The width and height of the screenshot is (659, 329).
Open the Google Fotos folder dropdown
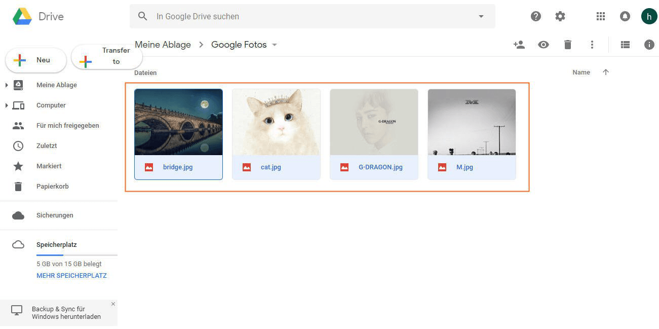click(x=275, y=45)
